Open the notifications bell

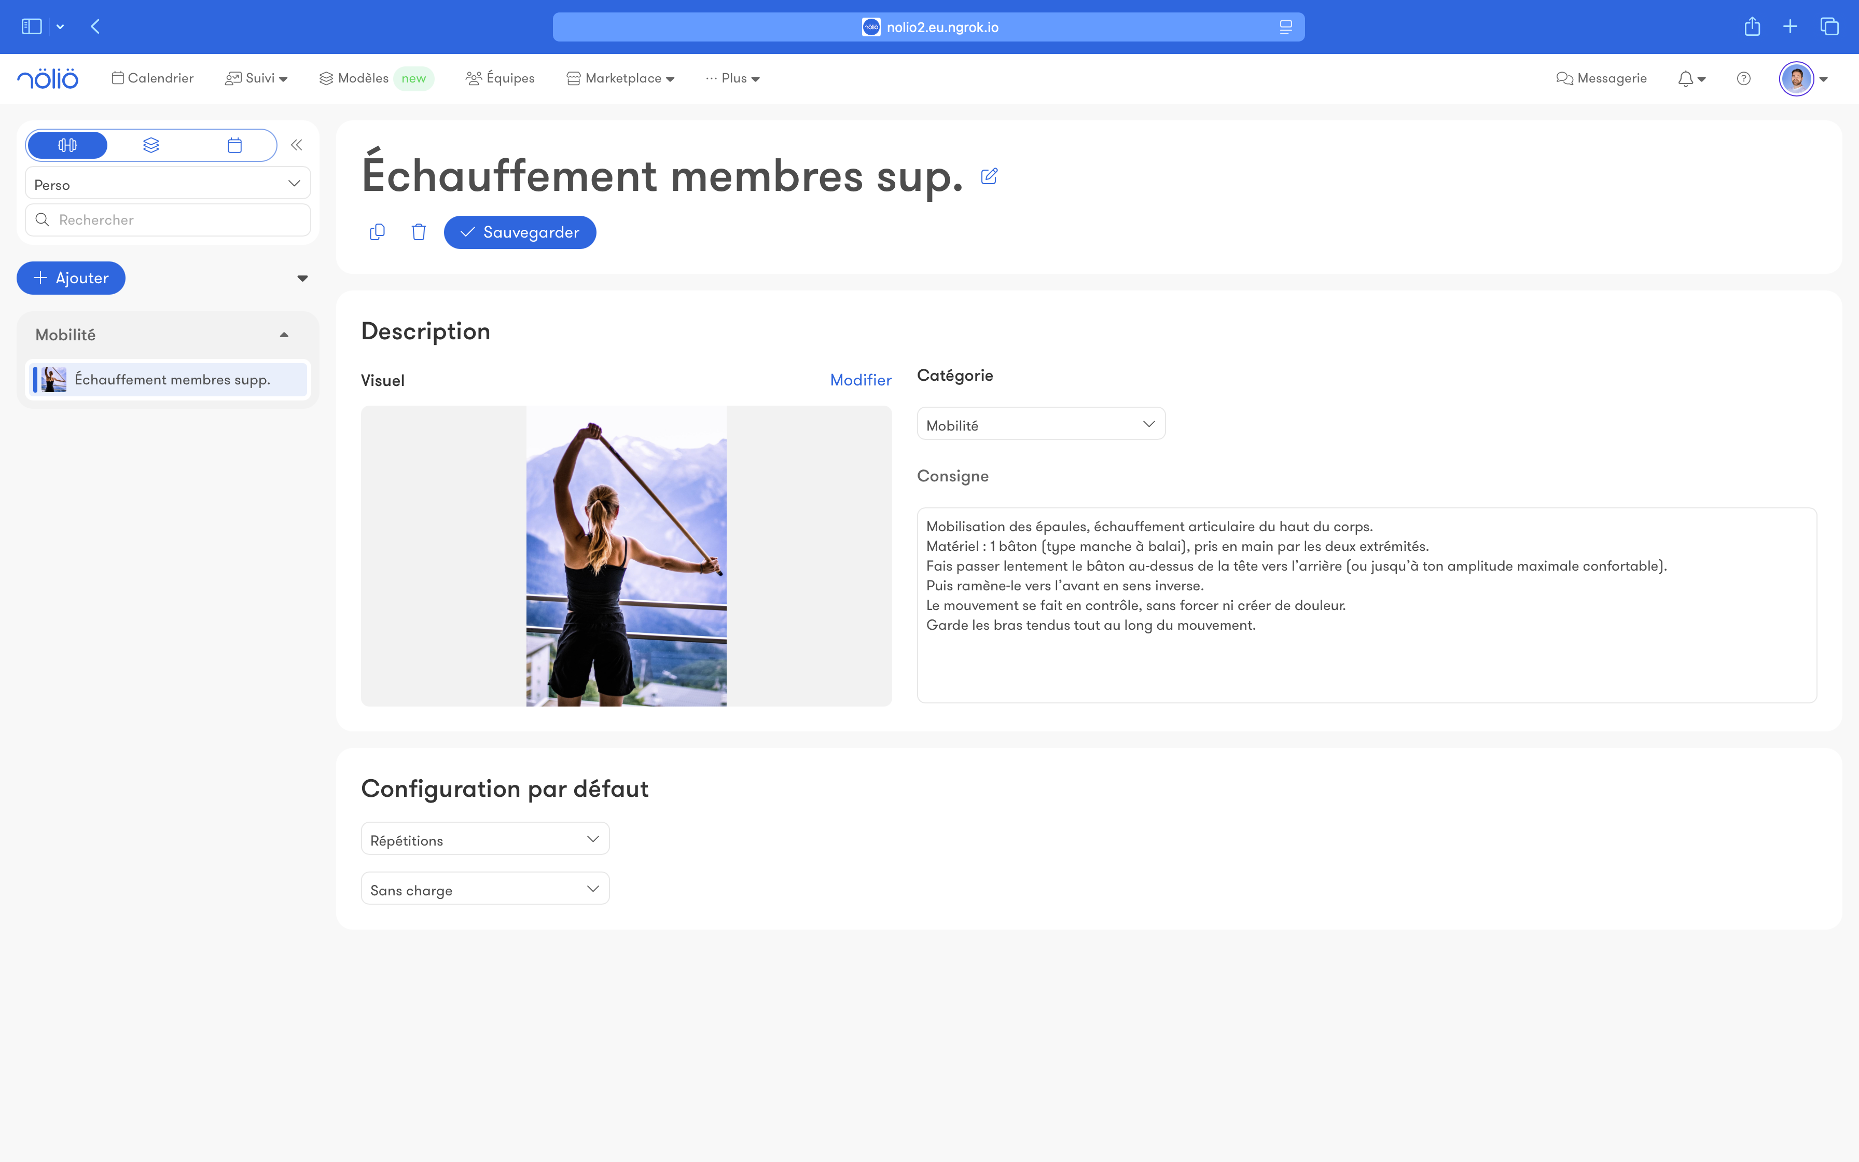click(x=1685, y=78)
